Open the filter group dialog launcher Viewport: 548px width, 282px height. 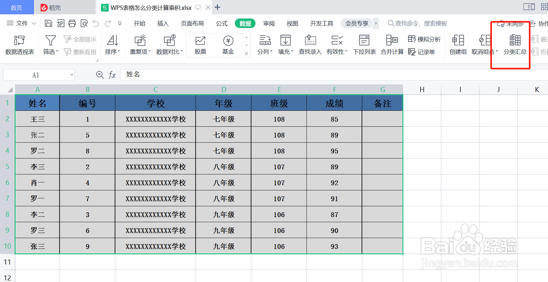tap(97, 60)
